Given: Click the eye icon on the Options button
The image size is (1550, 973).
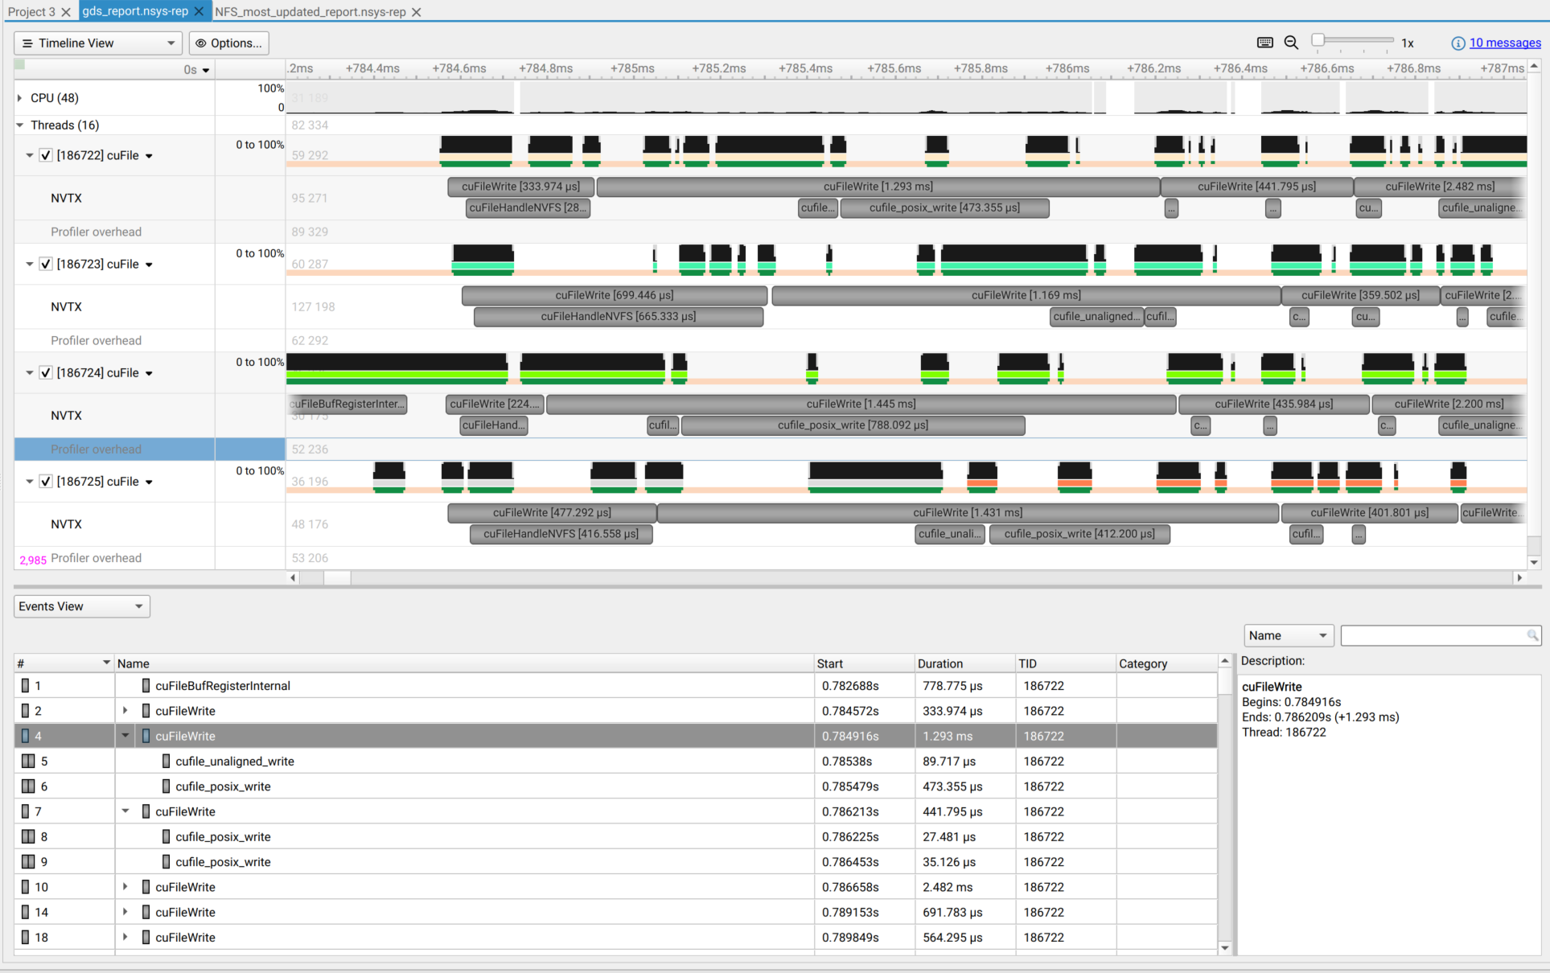Looking at the screenshot, I should (199, 43).
